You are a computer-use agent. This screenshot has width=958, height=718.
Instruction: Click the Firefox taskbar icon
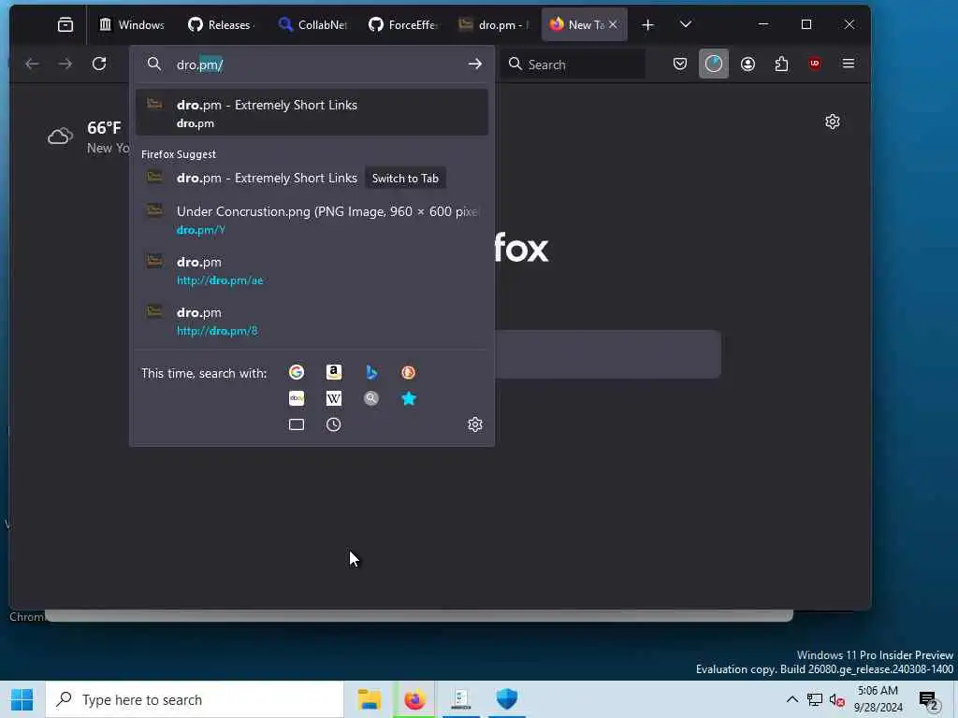(414, 699)
